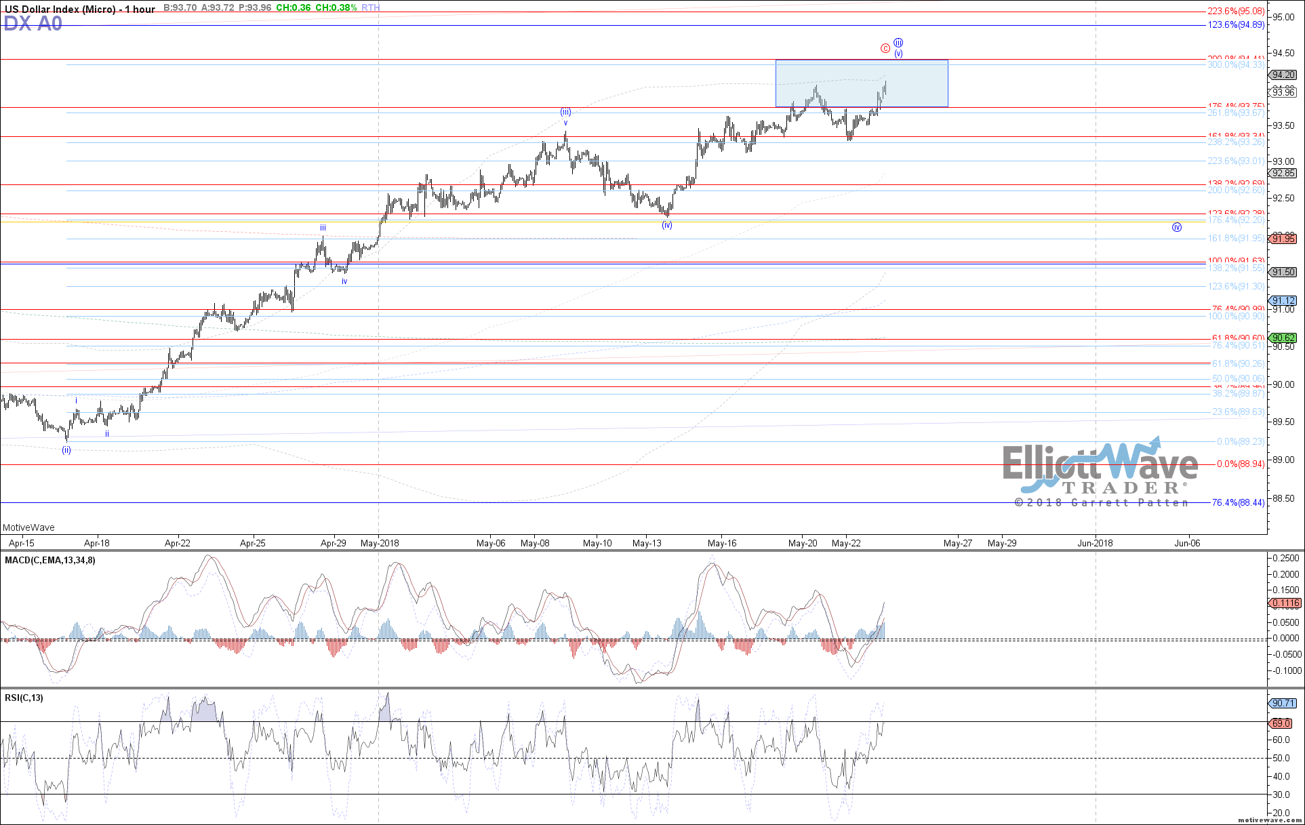1305x825 pixels.
Task: Click the 94.20 price tag
Action: tap(1284, 75)
